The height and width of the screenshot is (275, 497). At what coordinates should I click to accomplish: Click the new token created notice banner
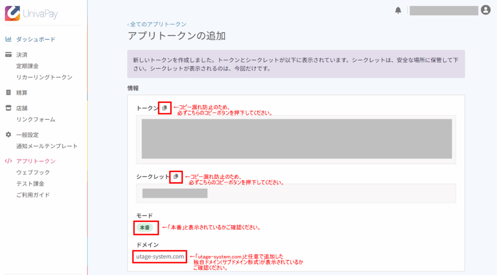click(x=296, y=64)
